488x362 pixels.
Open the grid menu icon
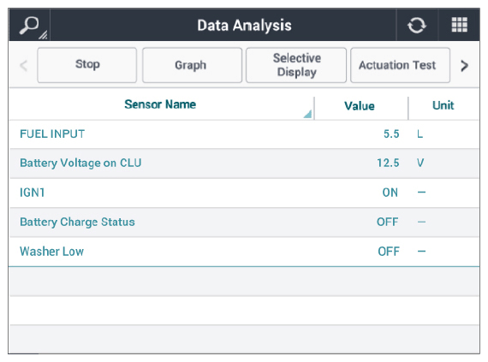460,25
